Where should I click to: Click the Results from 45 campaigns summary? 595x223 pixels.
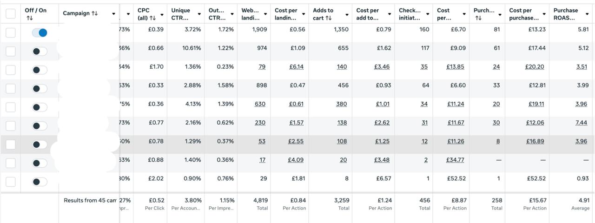91,201
